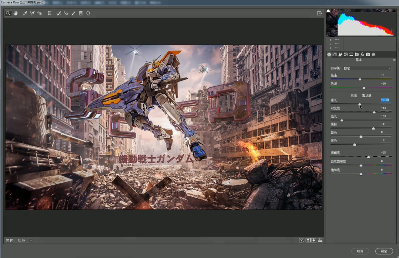Click the Gundam image preview
This screenshot has height=258, width=399.
[164, 127]
